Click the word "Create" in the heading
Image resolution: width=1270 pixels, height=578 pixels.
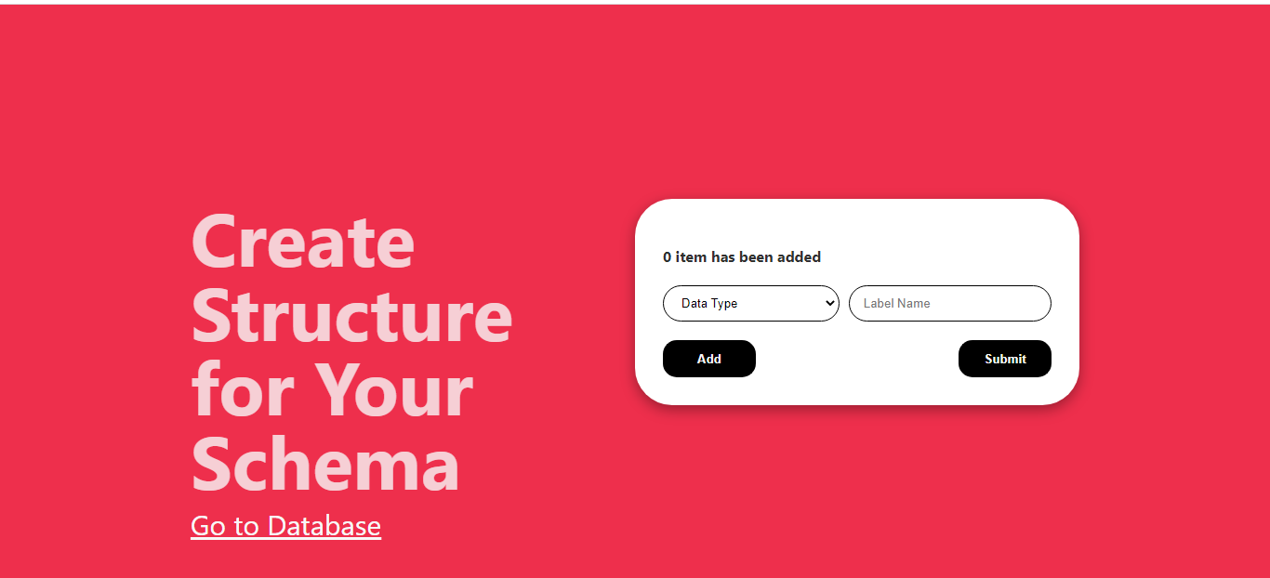302,242
